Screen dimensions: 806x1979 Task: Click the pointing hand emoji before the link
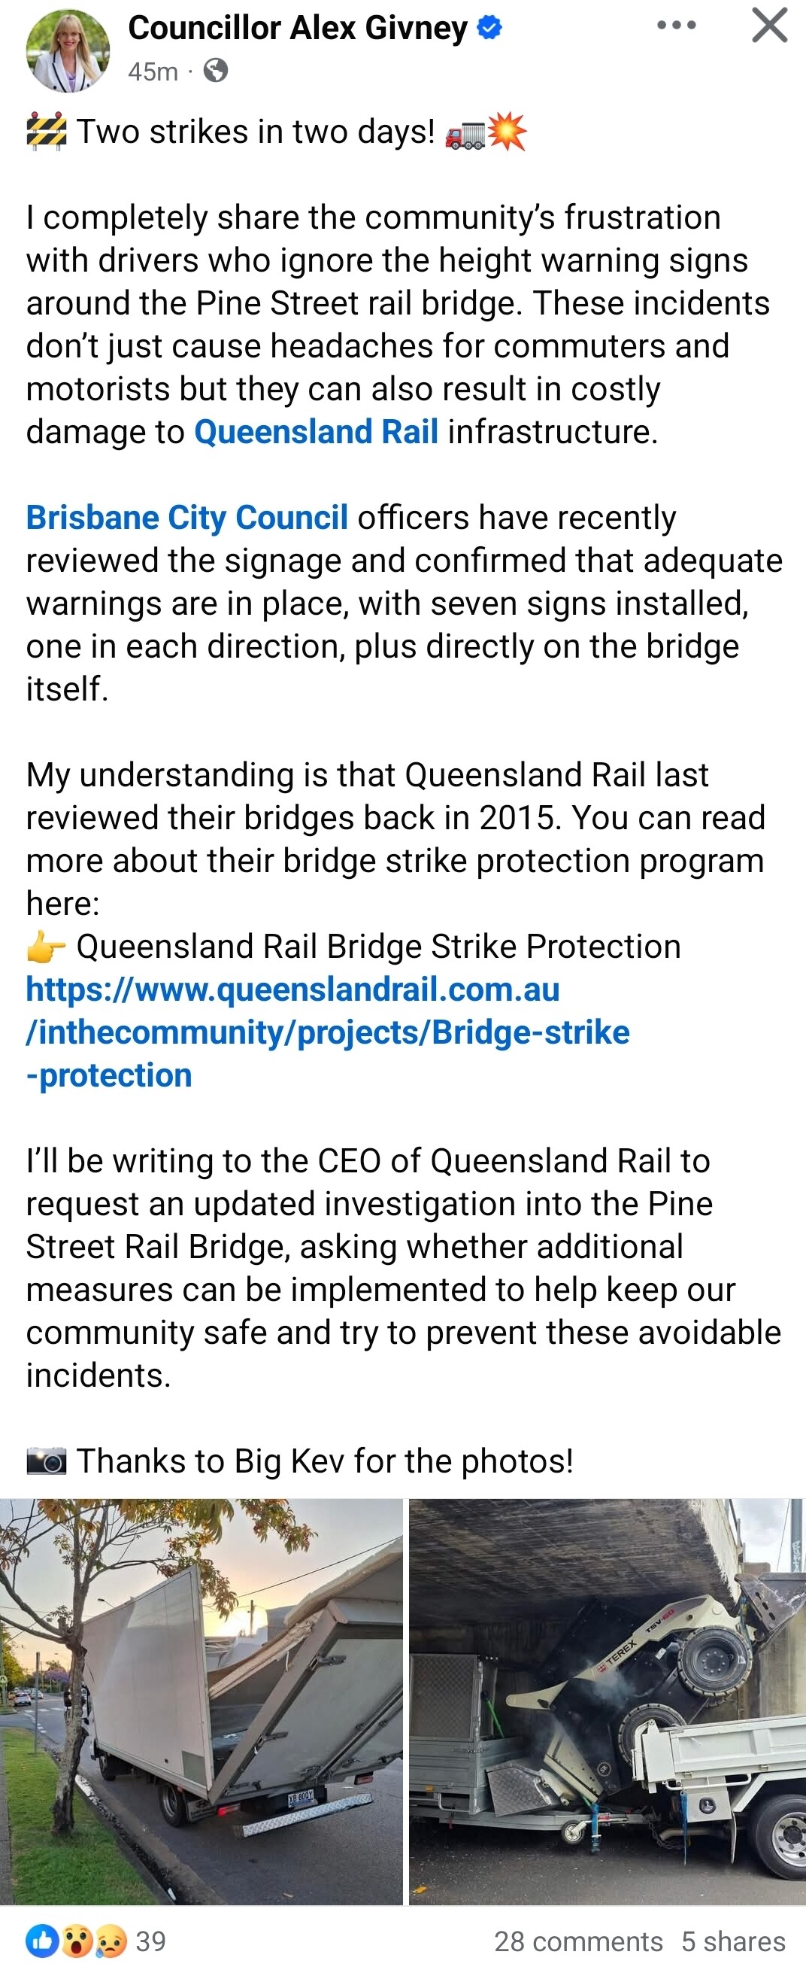click(x=46, y=947)
